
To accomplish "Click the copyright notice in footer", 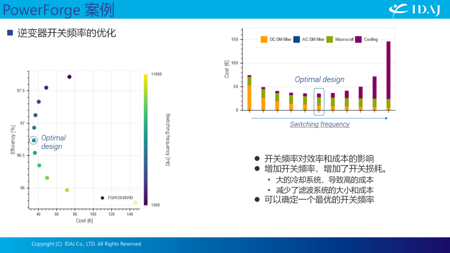I will [x=87, y=244].
